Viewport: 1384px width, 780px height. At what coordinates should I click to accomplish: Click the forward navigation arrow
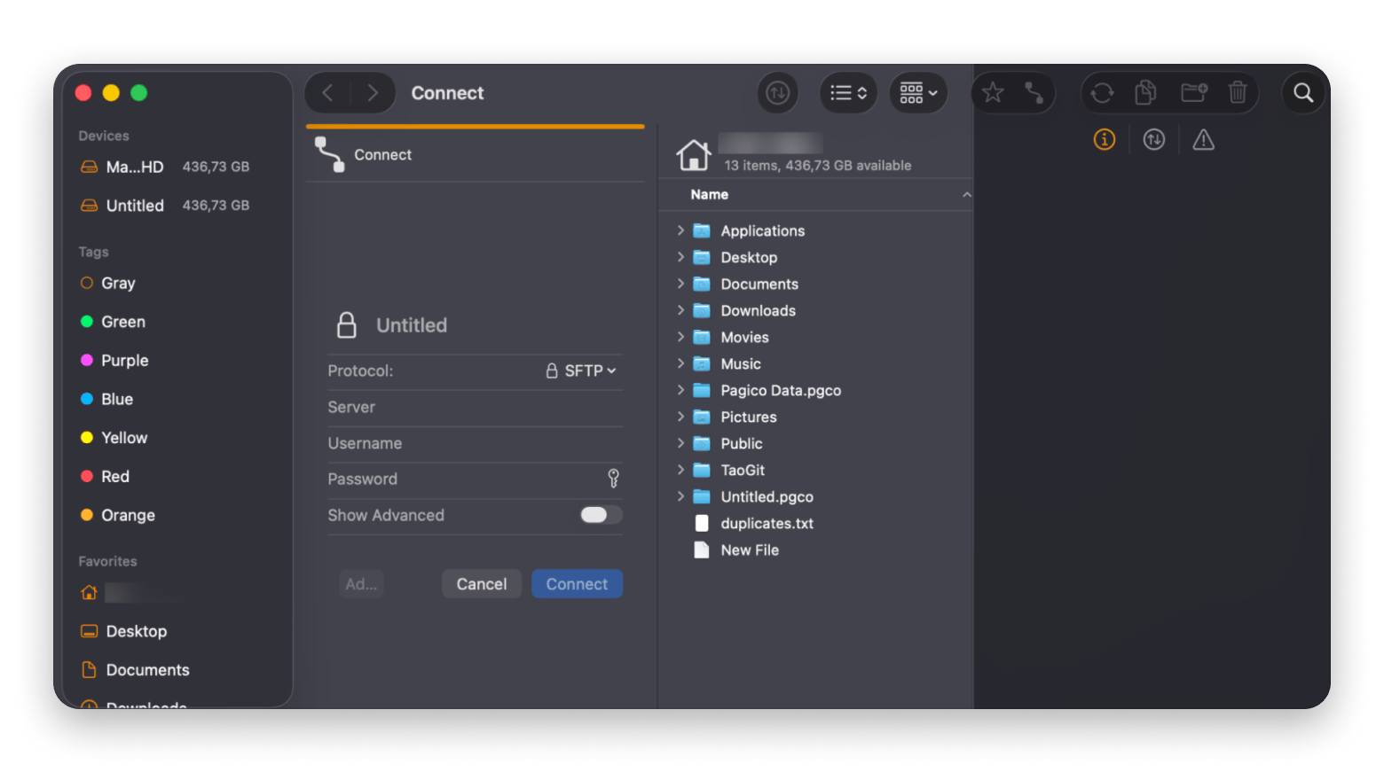tap(373, 93)
